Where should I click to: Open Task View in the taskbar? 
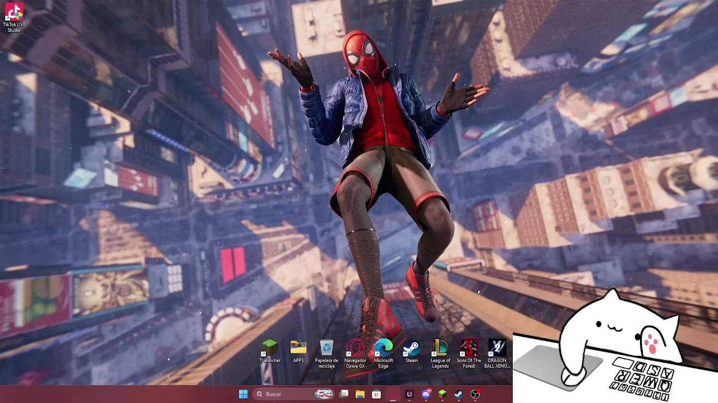344,394
